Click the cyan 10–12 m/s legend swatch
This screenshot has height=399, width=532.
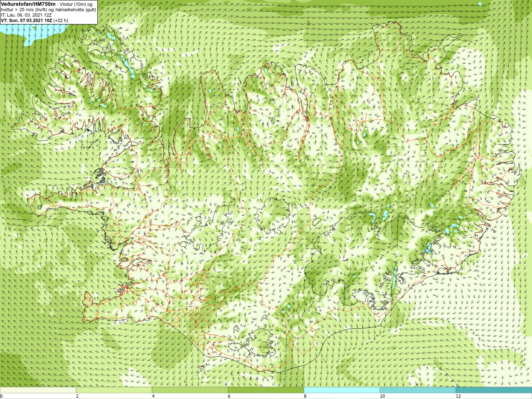point(418,390)
